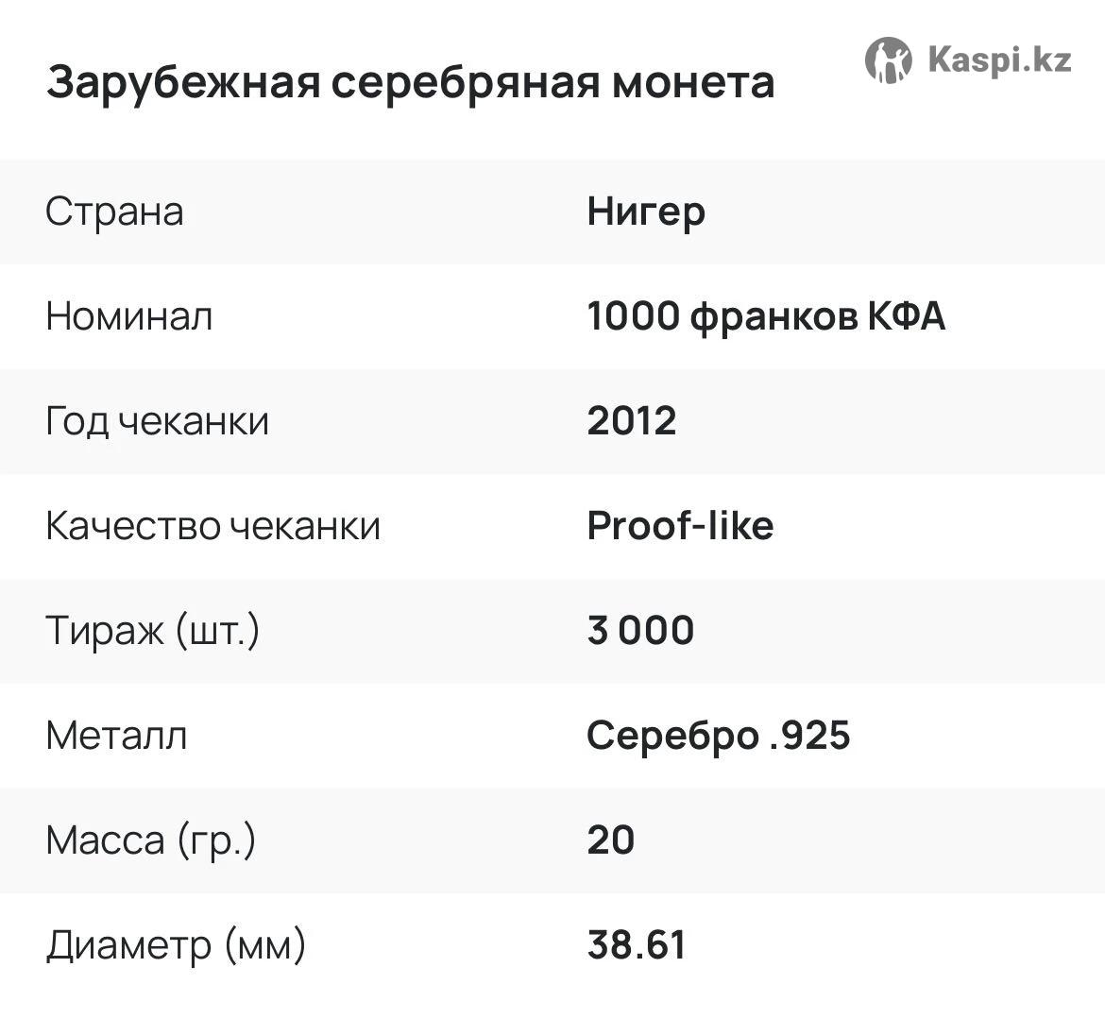
Task: Select the country value Нигер
Action: pyautogui.click(x=645, y=212)
